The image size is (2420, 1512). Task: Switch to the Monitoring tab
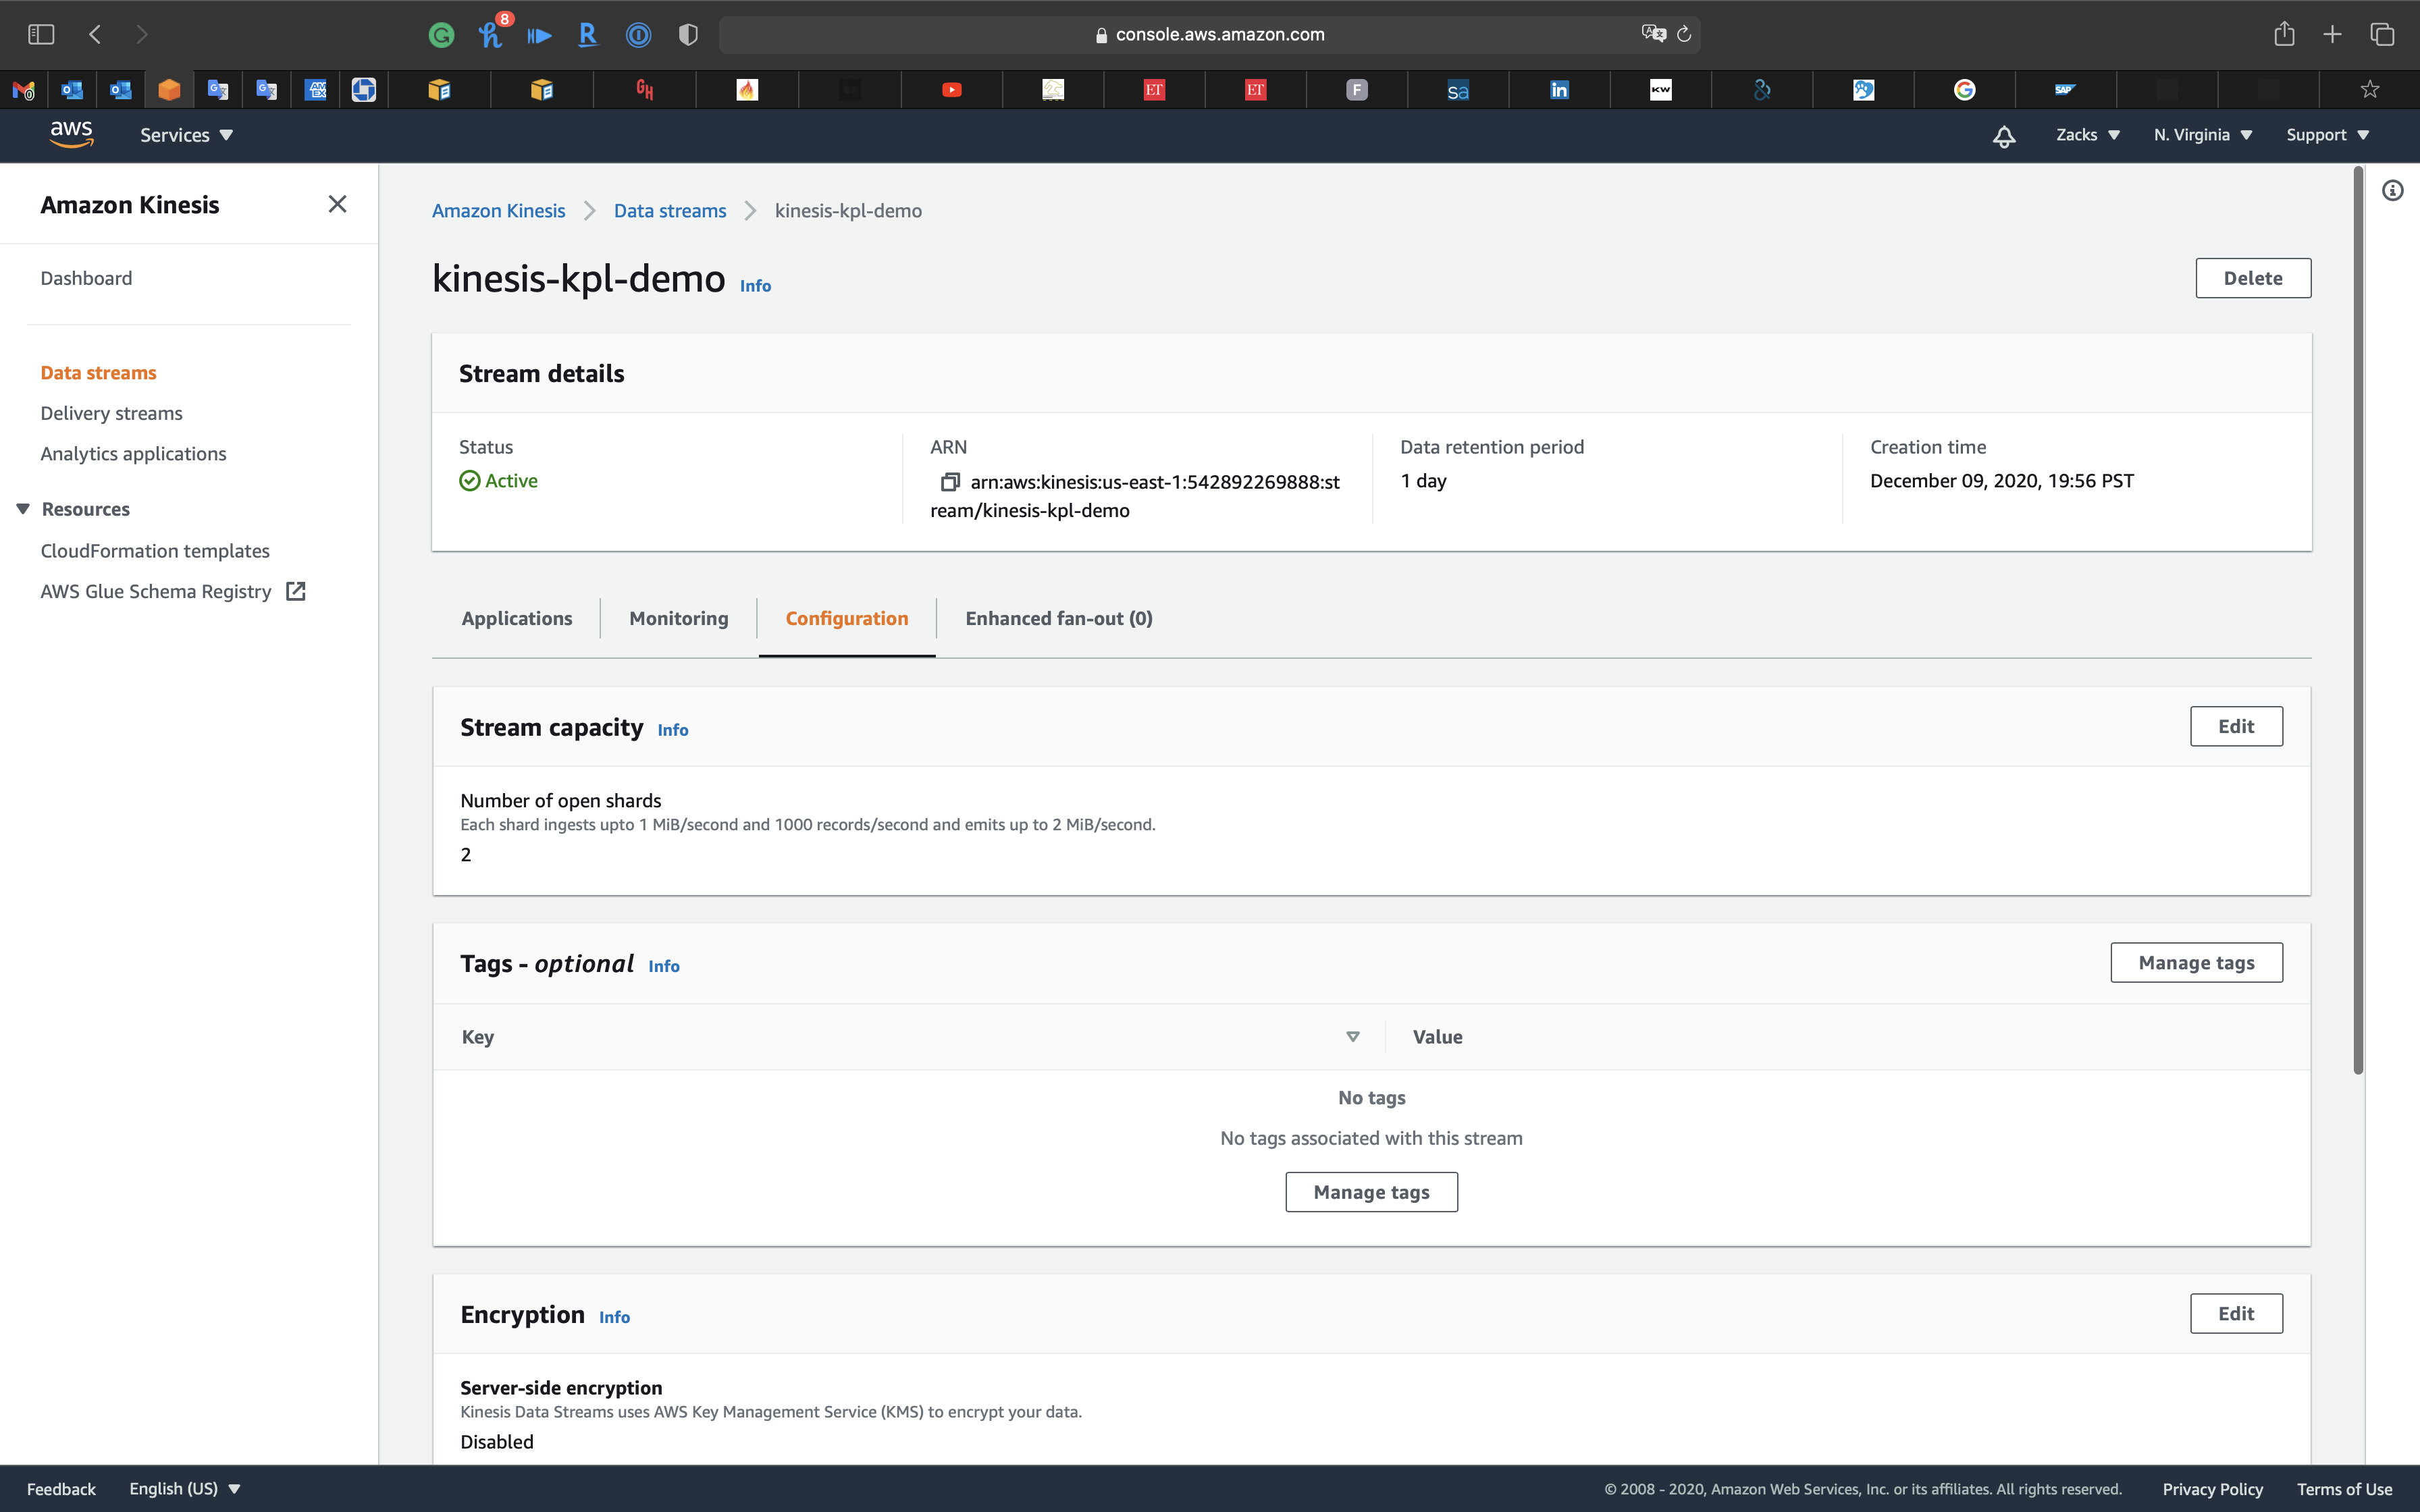[x=678, y=618]
